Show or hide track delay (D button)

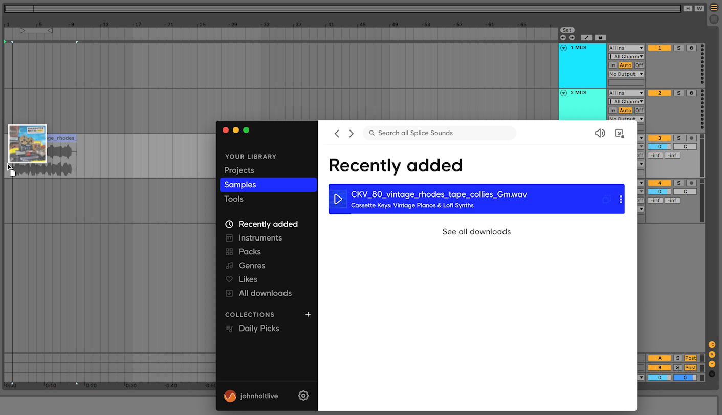[x=712, y=374]
